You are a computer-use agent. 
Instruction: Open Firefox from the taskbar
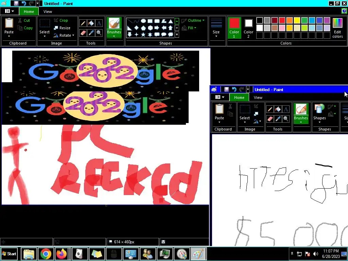(x=62, y=254)
